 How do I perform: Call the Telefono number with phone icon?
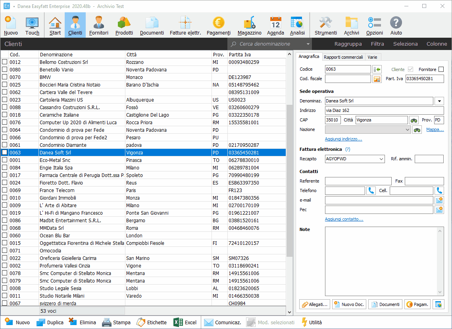coord(371,190)
